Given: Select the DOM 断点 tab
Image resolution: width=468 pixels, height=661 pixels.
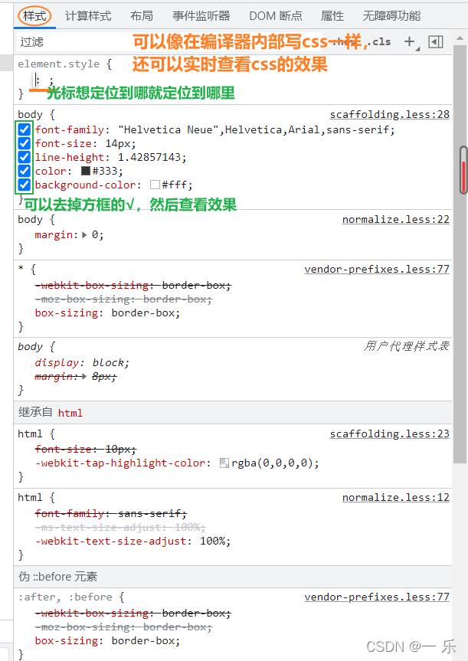Looking at the screenshot, I should [x=276, y=16].
